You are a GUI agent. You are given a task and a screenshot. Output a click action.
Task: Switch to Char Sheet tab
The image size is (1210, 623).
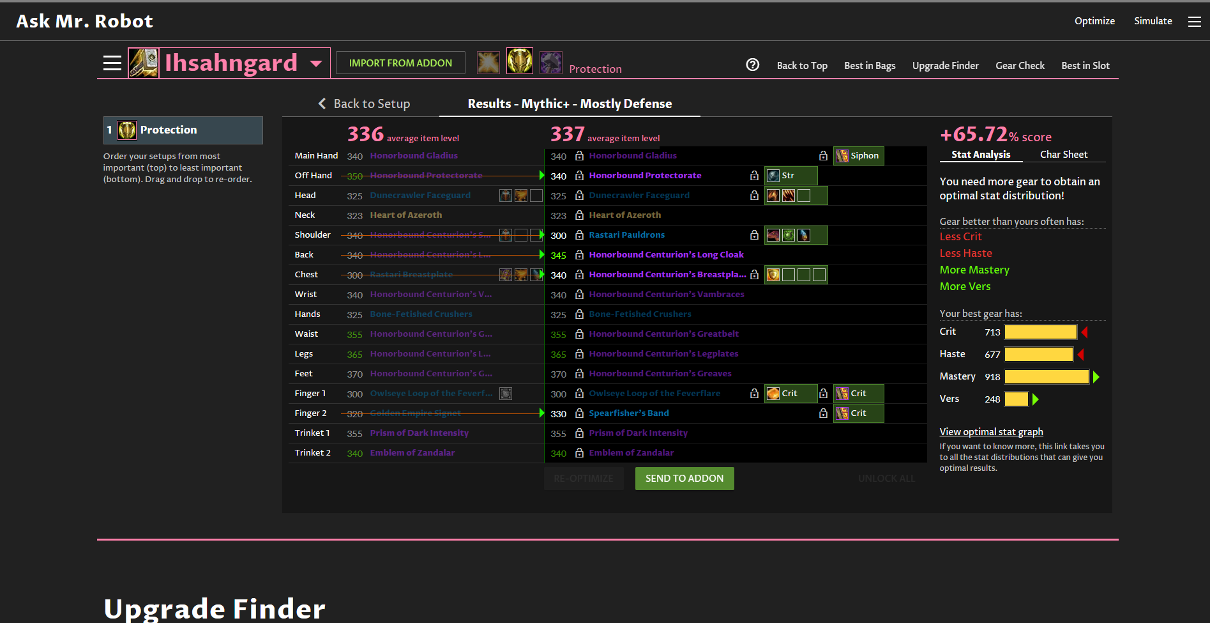(x=1064, y=155)
